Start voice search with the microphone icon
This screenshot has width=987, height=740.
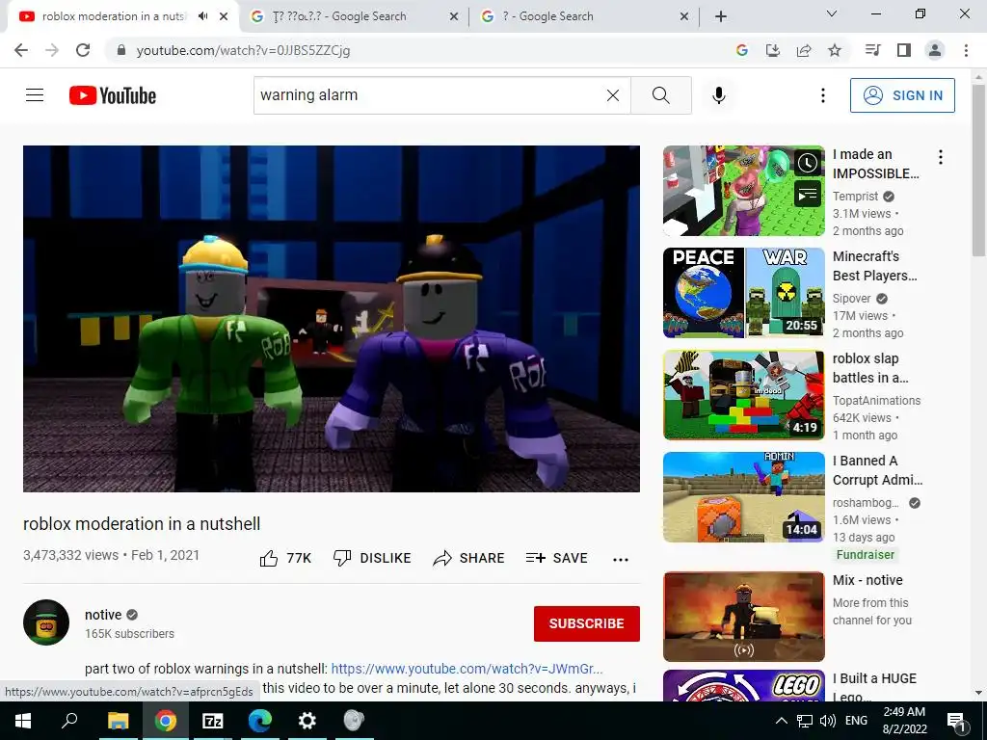click(x=719, y=95)
